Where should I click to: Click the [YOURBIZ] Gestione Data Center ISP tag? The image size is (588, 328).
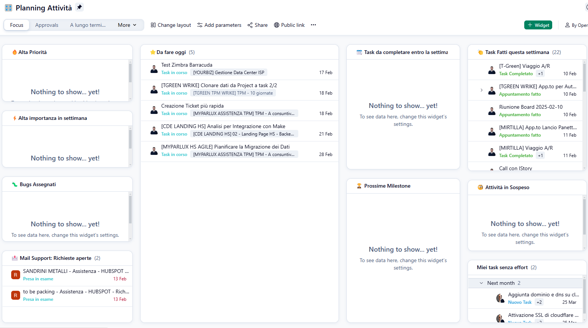coord(229,73)
